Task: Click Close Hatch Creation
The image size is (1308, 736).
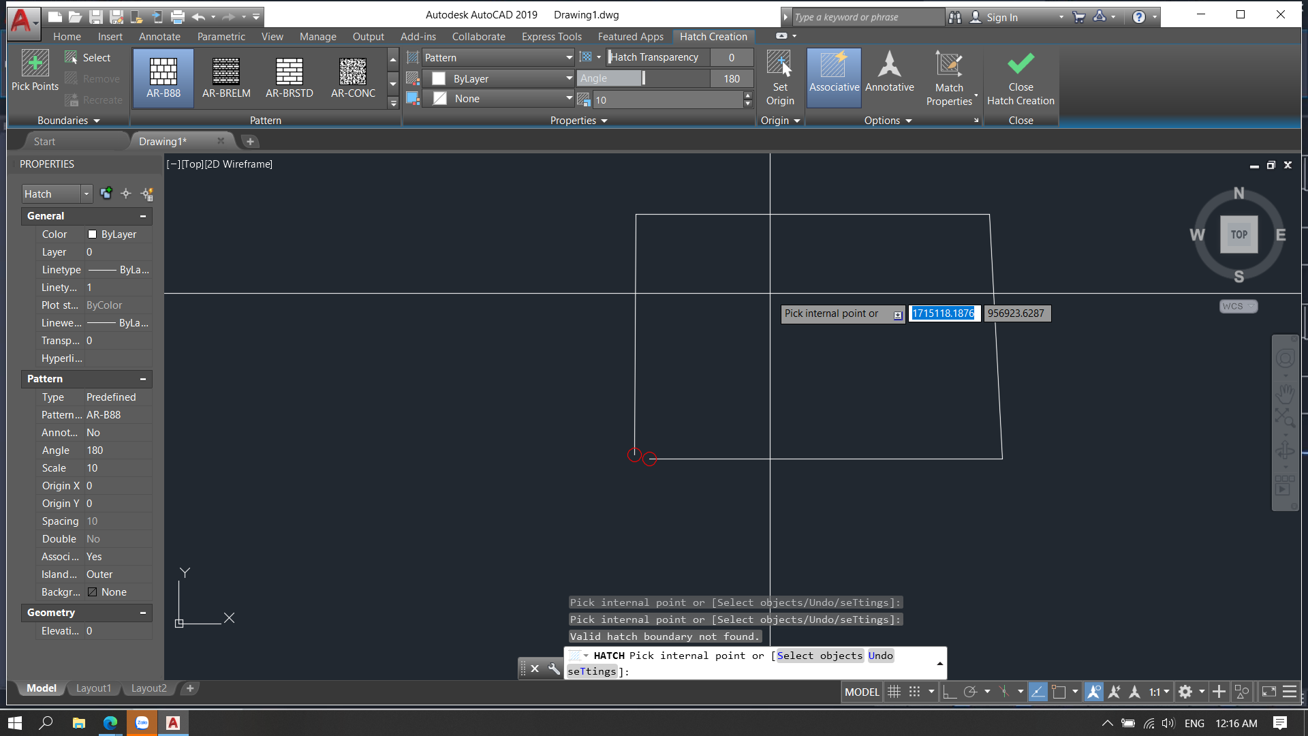Action: (x=1021, y=78)
